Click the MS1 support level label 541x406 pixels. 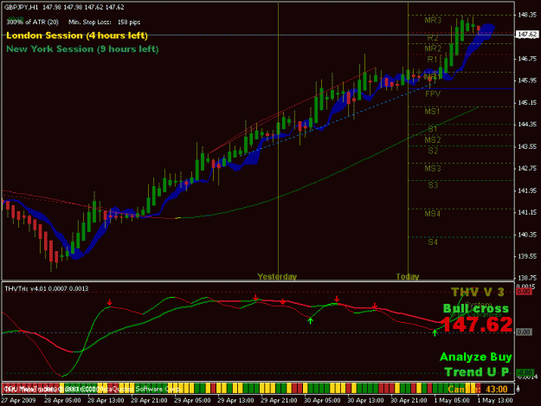pos(432,112)
